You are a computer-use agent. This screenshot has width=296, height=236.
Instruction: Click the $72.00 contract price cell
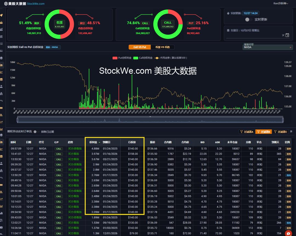click(187, 233)
